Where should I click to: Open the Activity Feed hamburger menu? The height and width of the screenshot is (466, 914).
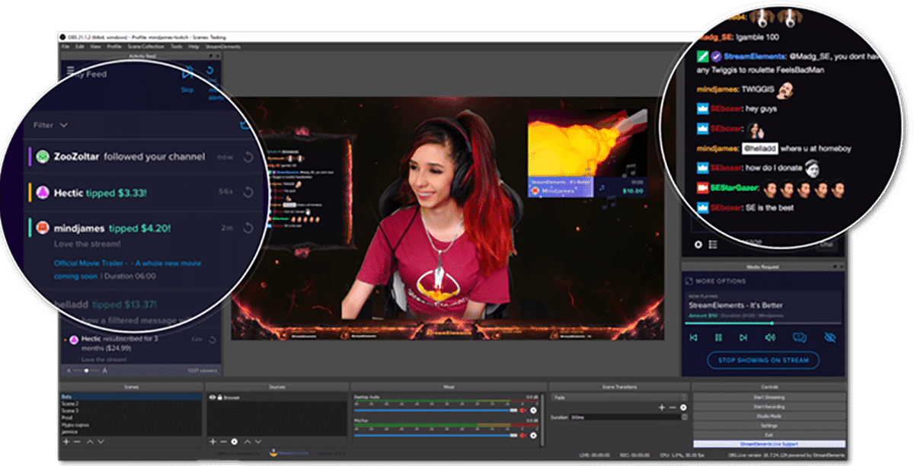coord(71,70)
